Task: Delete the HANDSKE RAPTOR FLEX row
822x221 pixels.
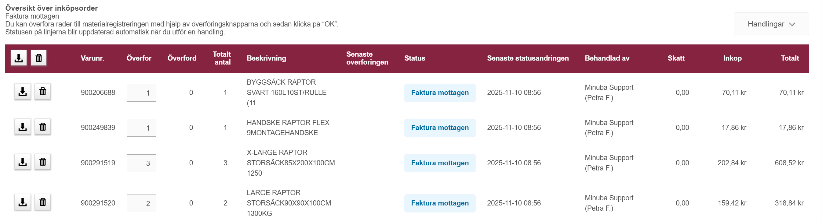Action: pos(43,127)
